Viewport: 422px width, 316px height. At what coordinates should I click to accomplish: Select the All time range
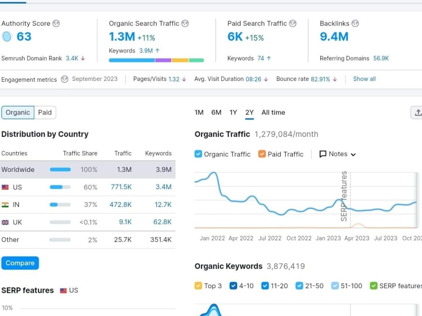tap(273, 112)
